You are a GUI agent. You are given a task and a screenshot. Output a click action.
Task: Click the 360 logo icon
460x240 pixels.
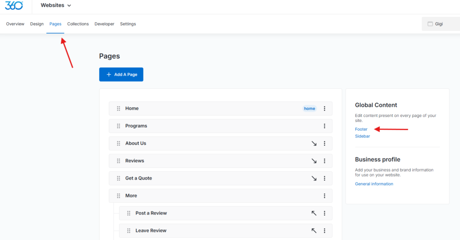[14, 5]
